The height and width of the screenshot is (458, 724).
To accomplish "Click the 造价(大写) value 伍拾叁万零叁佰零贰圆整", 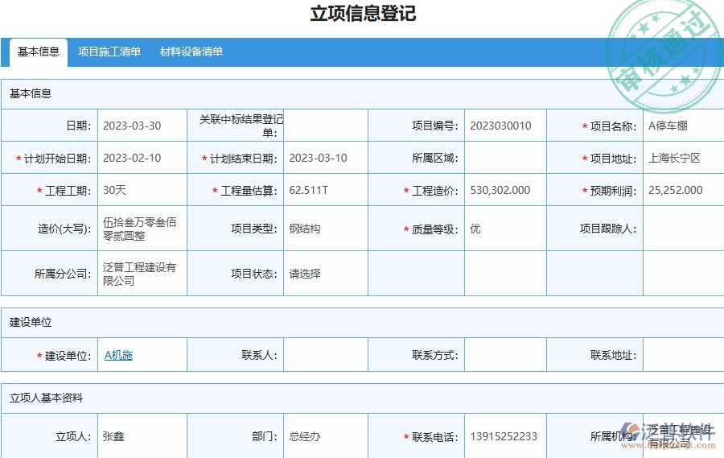I will click(x=139, y=229).
